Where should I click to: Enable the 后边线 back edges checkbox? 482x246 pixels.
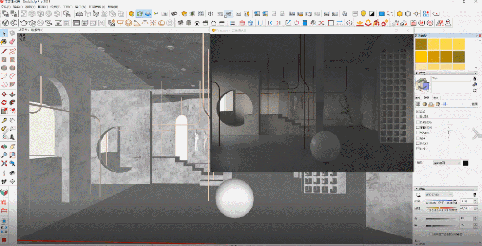pyautogui.click(x=417, y=117)
